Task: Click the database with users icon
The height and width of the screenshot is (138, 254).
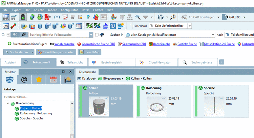Action: 32,26
